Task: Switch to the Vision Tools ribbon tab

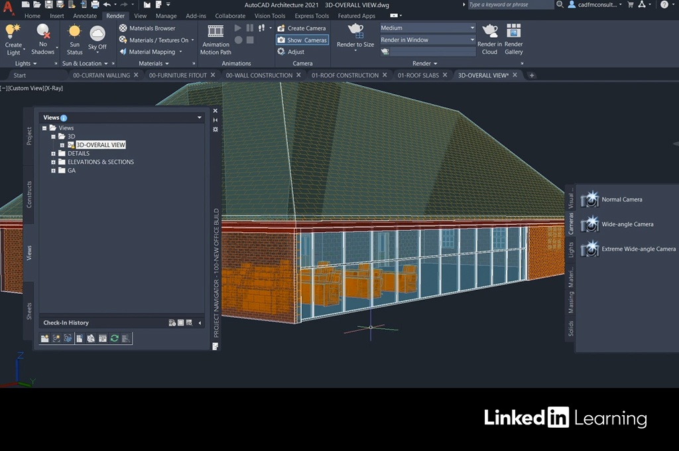Action: click(x=270, y=16)
